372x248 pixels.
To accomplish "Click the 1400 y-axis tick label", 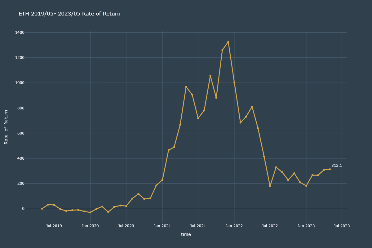I will (20, 33).
